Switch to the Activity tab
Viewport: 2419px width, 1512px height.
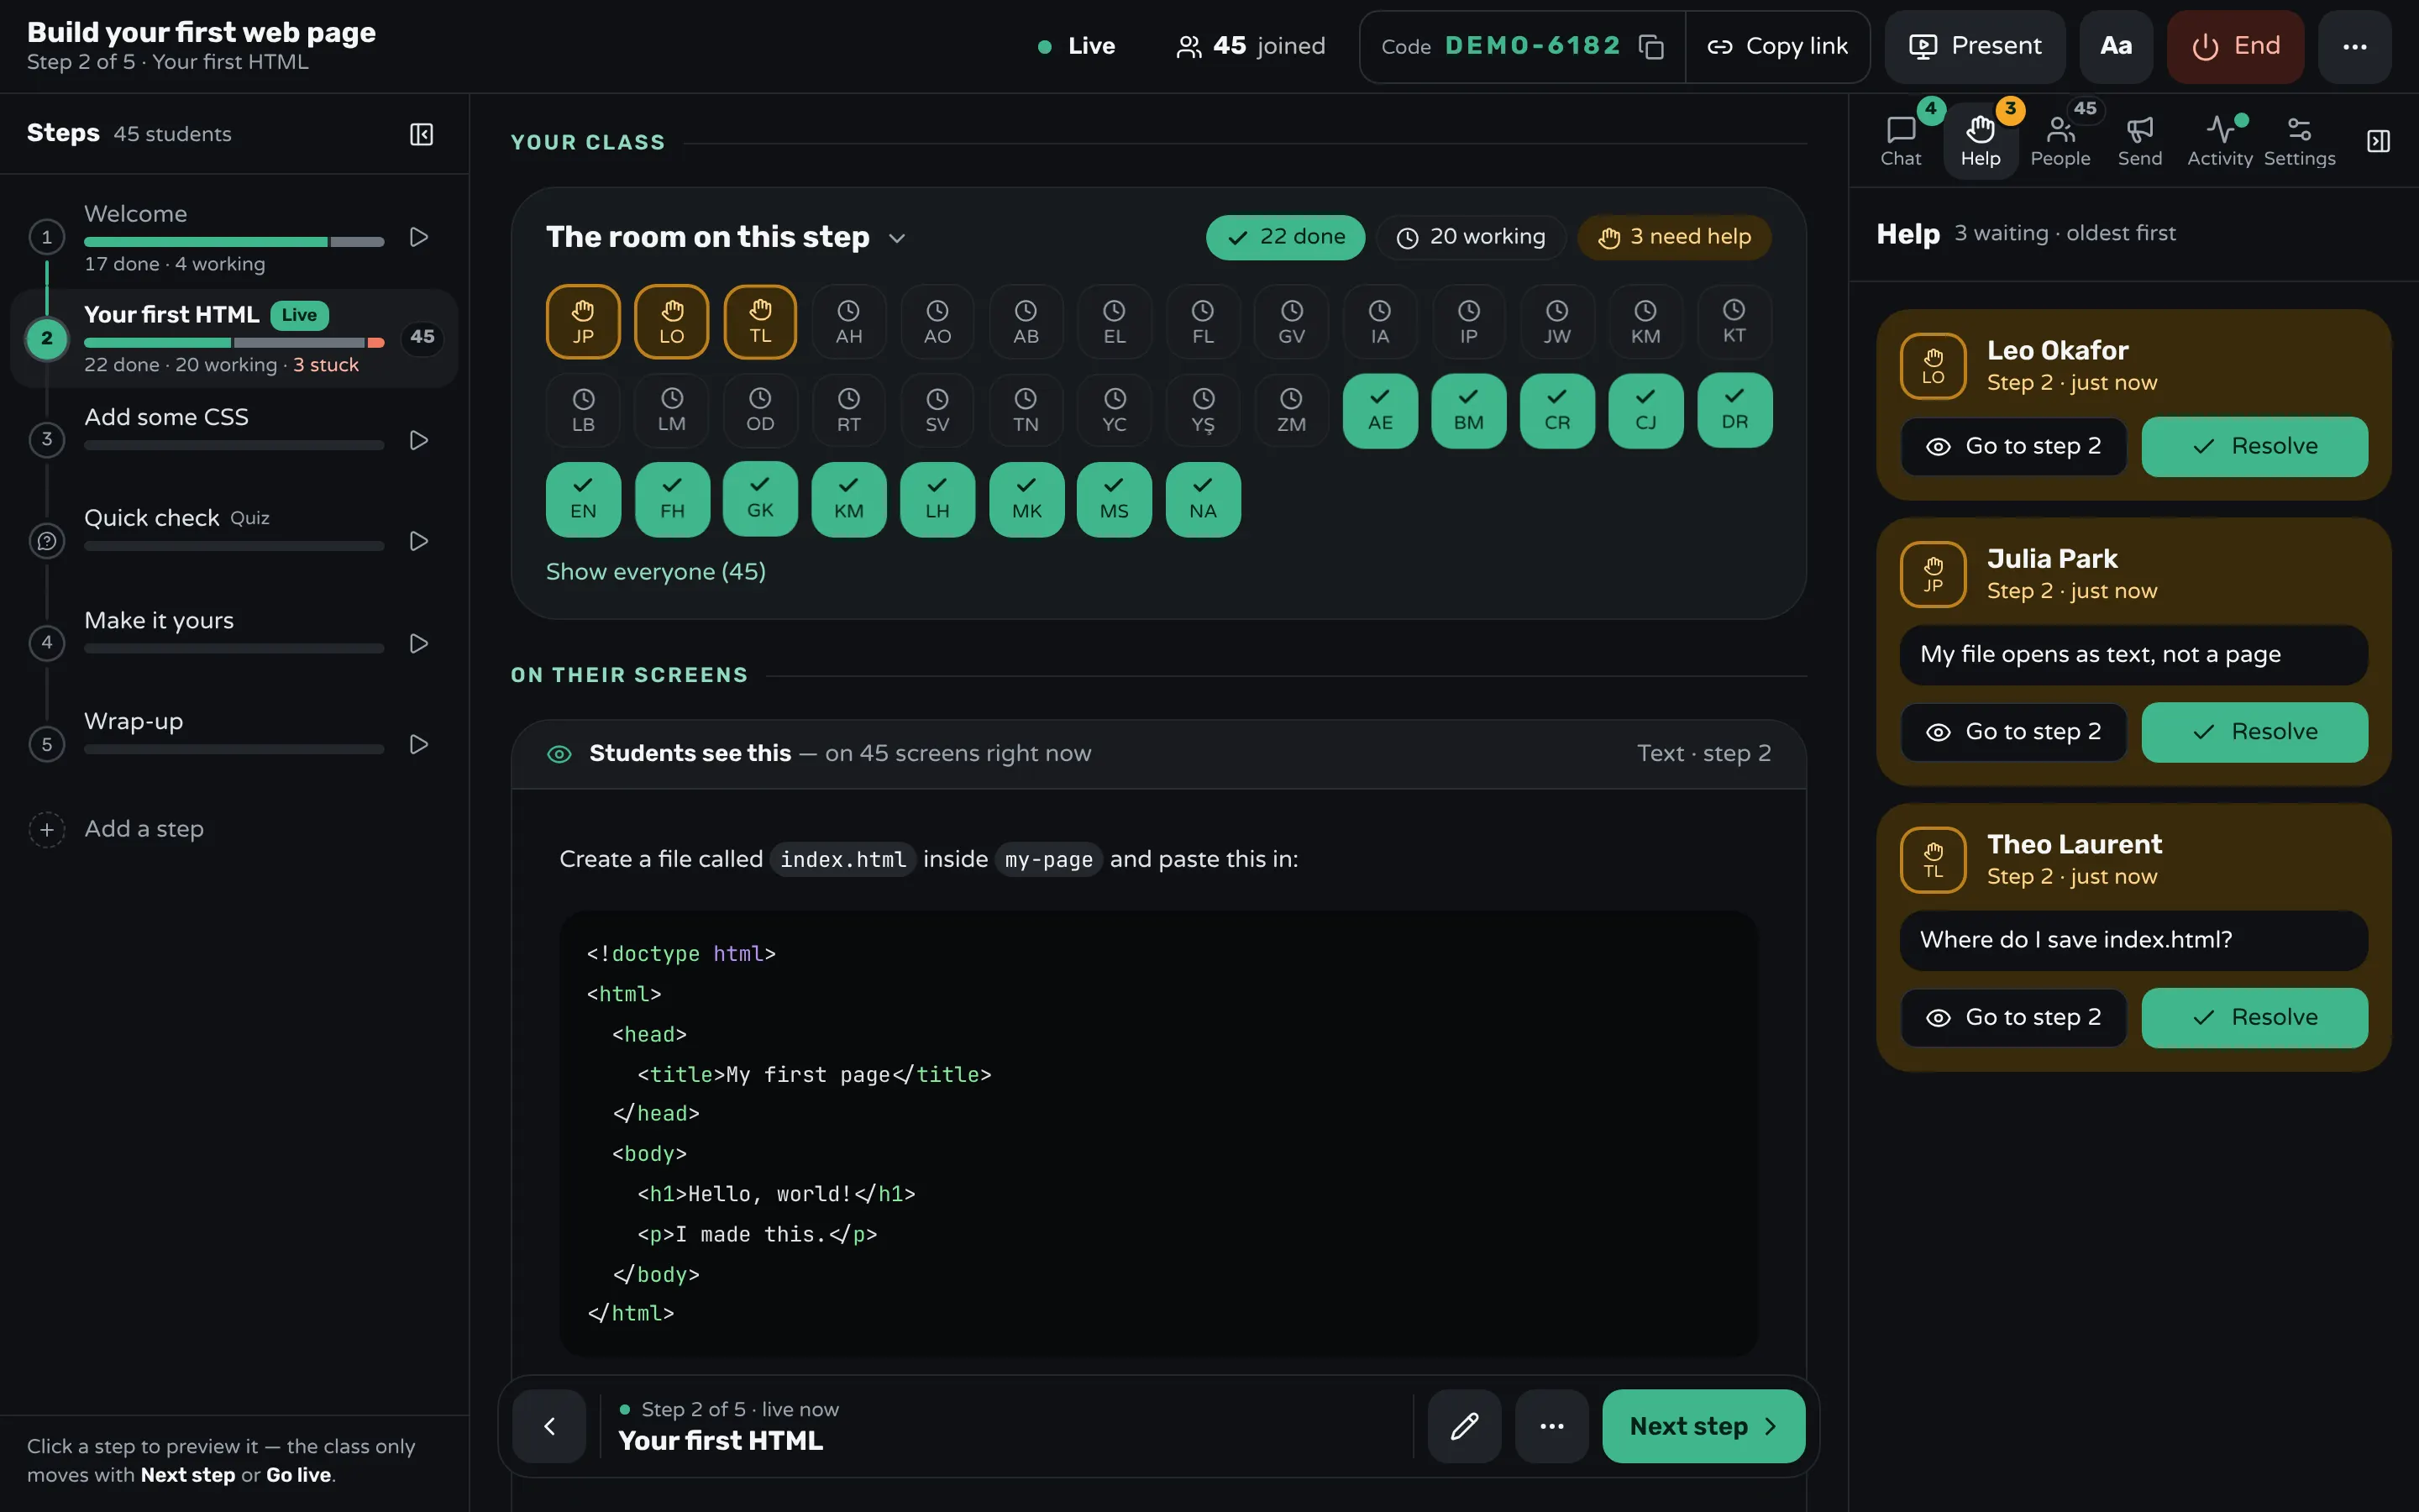2220,141
